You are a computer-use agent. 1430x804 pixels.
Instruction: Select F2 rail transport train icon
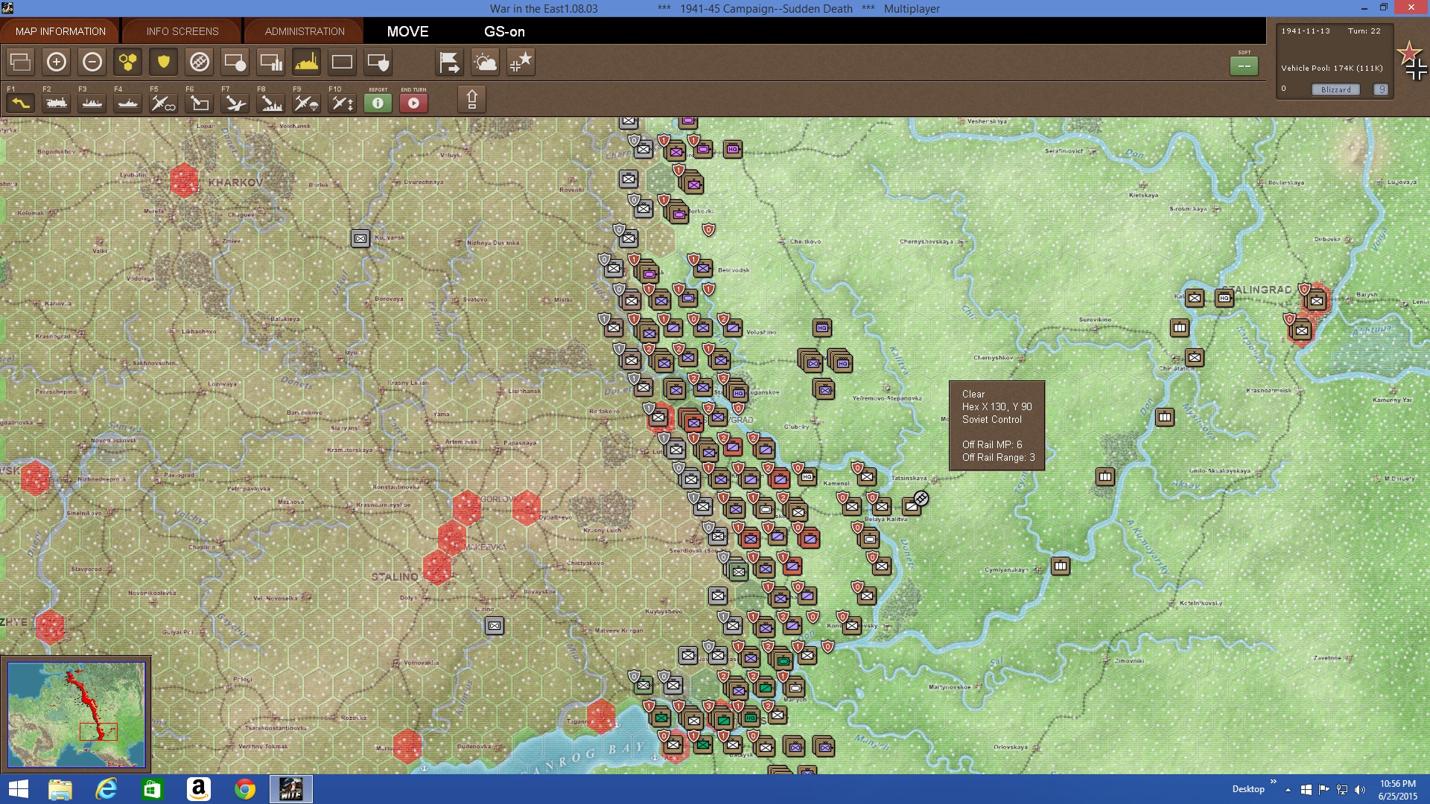(x=57, y=103)
